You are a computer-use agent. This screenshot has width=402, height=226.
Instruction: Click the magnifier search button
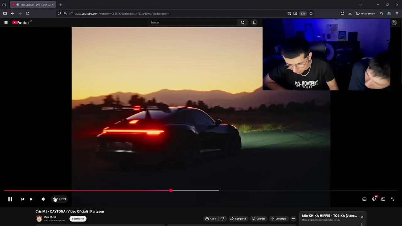click(242, 22)
